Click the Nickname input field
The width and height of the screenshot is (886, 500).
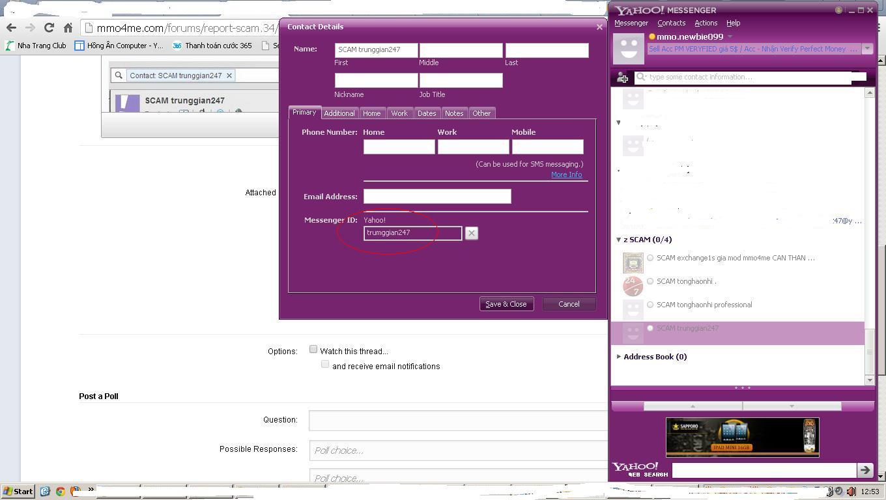pos(376,80)
